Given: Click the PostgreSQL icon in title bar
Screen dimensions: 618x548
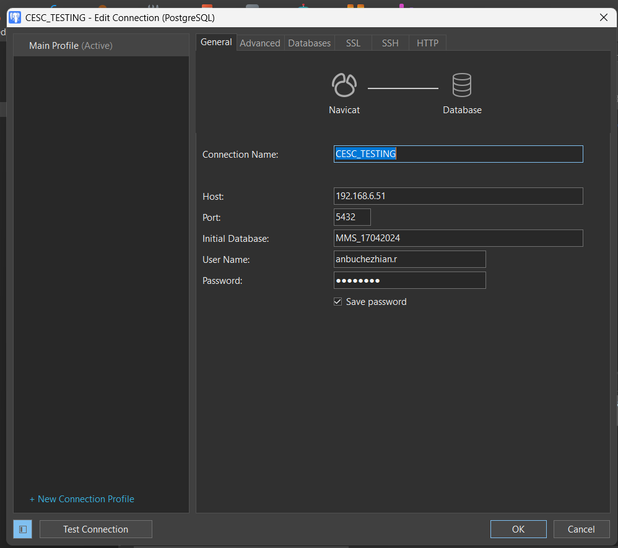Looking at the screenshot, I should click(x=15, y=17).
